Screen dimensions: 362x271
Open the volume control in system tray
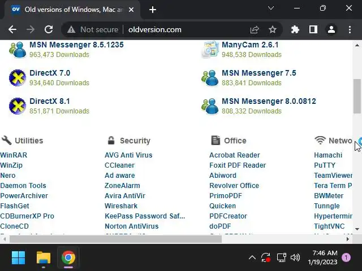coord(295,257)
